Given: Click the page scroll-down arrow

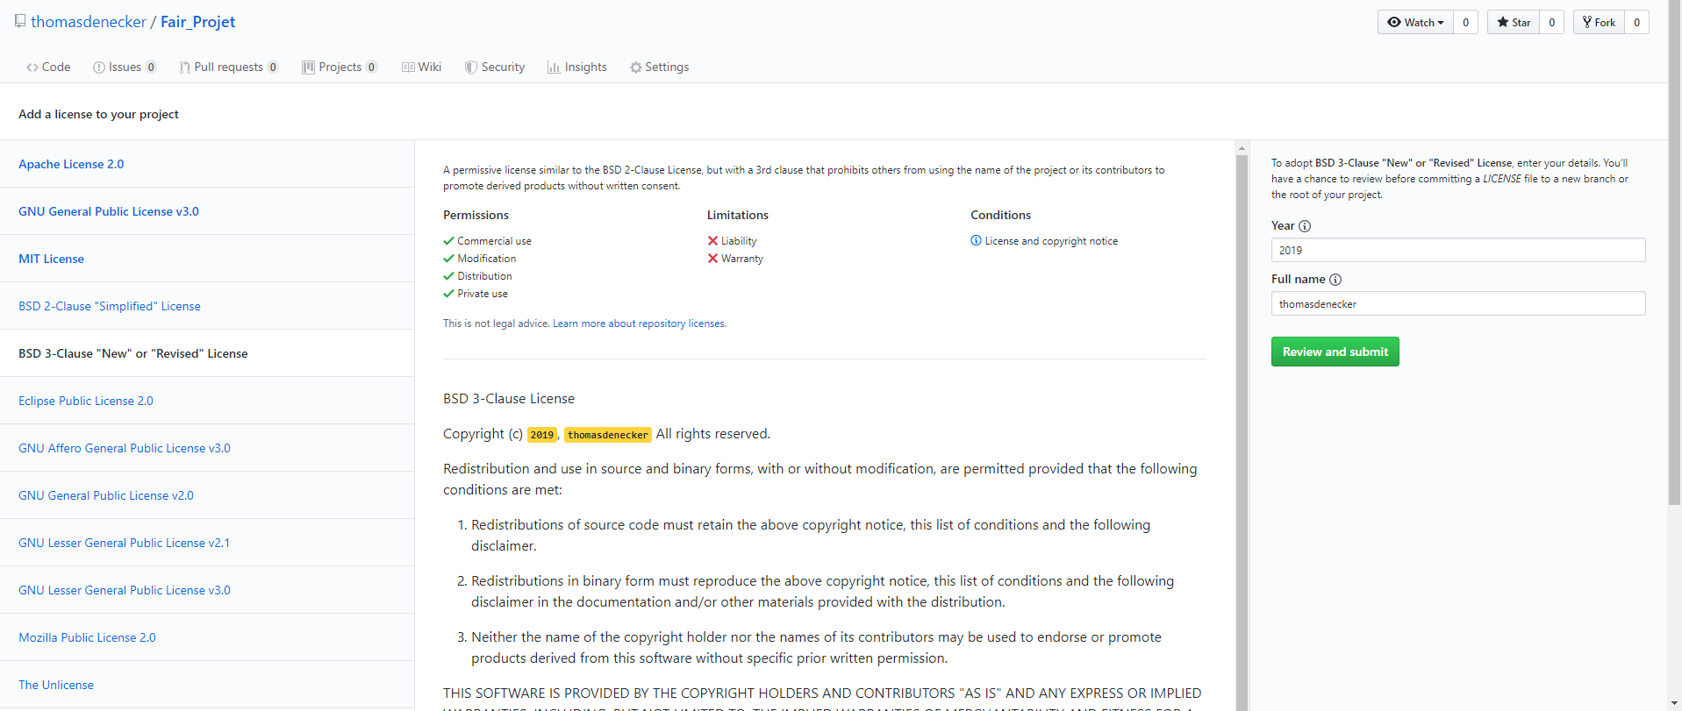Looking at the screenshot, I should [x=1674, y=704].
